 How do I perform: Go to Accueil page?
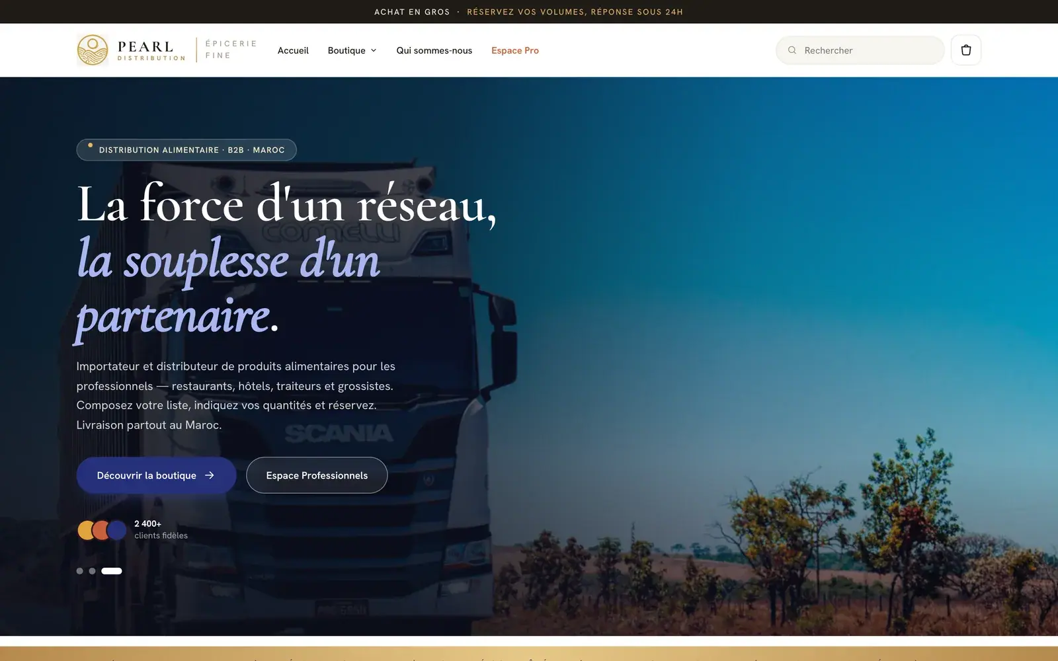tap(293, 50)
